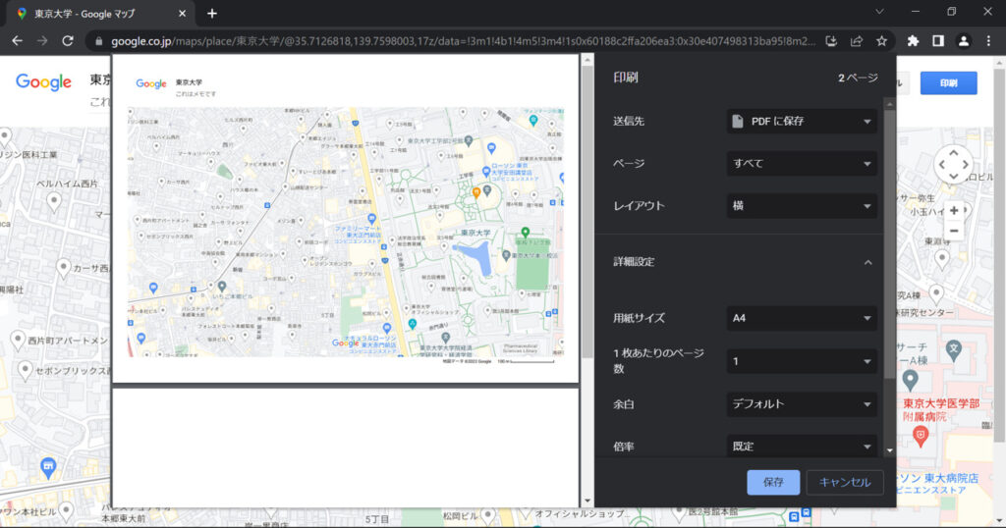Click the blue shop marker on the map
The image size is (1006, 528).
tap(48, 466)
